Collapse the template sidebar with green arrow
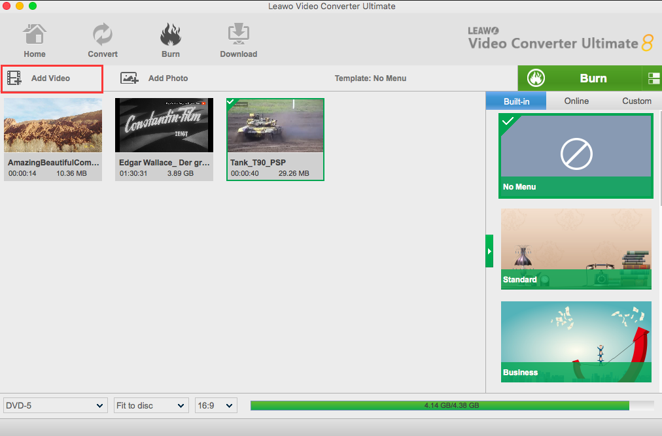The width and height of the screenshot is (662, 436). coord(489,251)
